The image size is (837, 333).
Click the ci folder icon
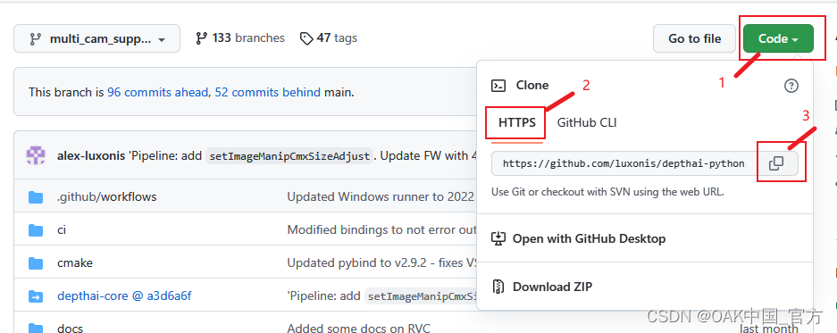(36, 230)
